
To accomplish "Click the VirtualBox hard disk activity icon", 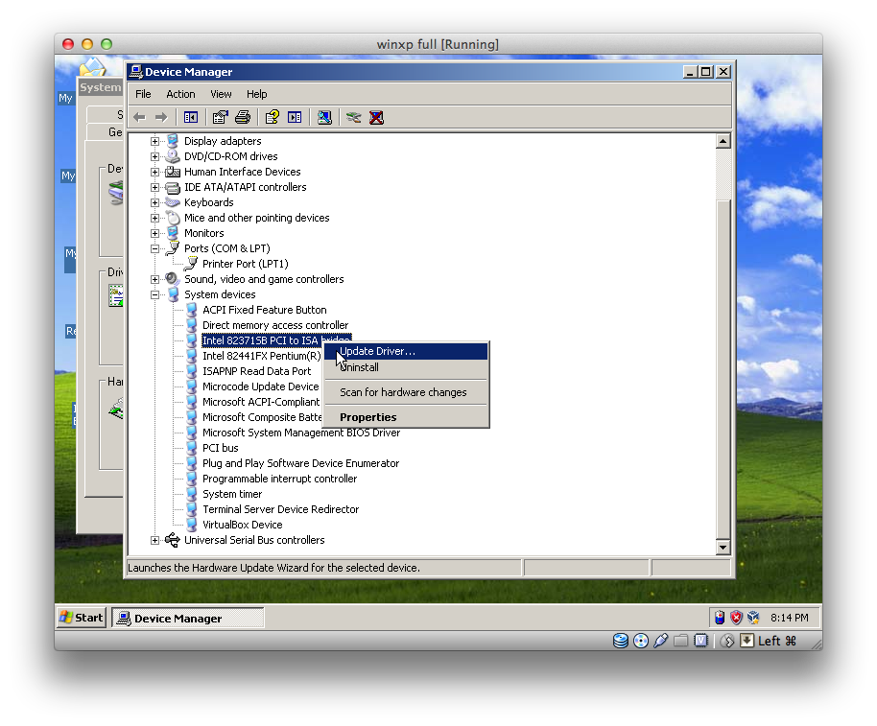I will click(x=620, y=641).
